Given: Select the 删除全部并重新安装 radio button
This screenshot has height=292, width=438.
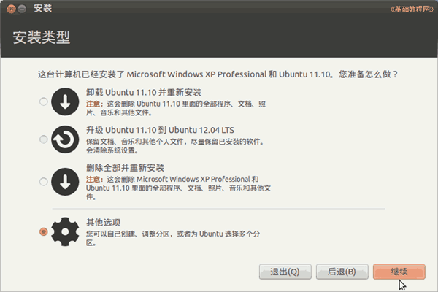Looking at the screenshot, I should click(43, 182).
